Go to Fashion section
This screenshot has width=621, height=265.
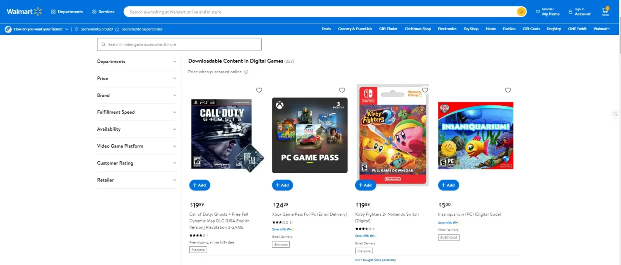[x=509, y=29]
